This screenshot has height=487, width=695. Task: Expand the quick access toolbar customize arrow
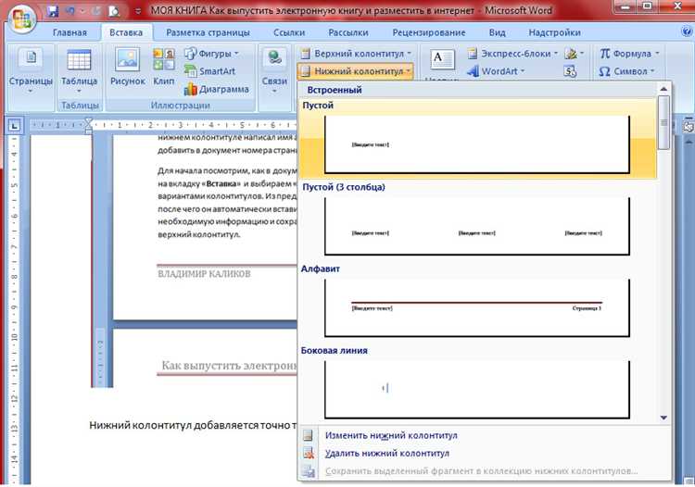pos(138,11)
